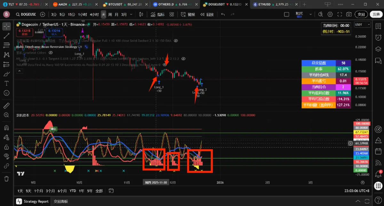384x206 pixels.
Task: Click the add symbol plus button
Action: [x=43, y=14]
